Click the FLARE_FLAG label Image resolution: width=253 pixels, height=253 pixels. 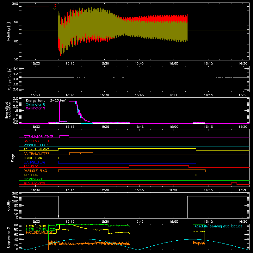(33, 158)
